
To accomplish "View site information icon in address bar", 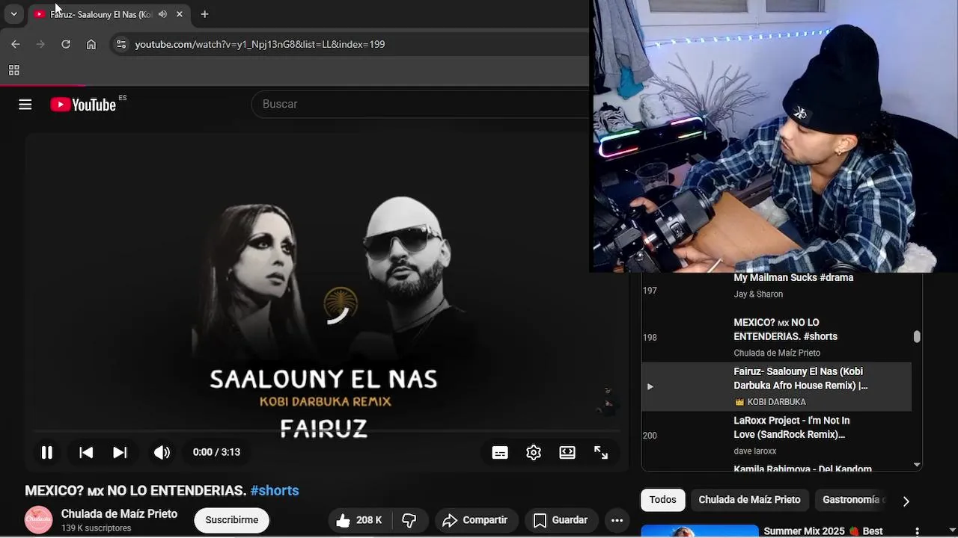I will click(x=121, y=44).
